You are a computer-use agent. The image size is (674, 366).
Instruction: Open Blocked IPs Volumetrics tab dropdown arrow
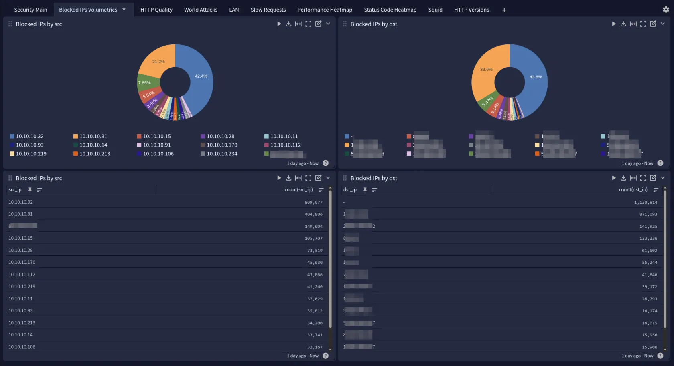click(x=124, y=10)
